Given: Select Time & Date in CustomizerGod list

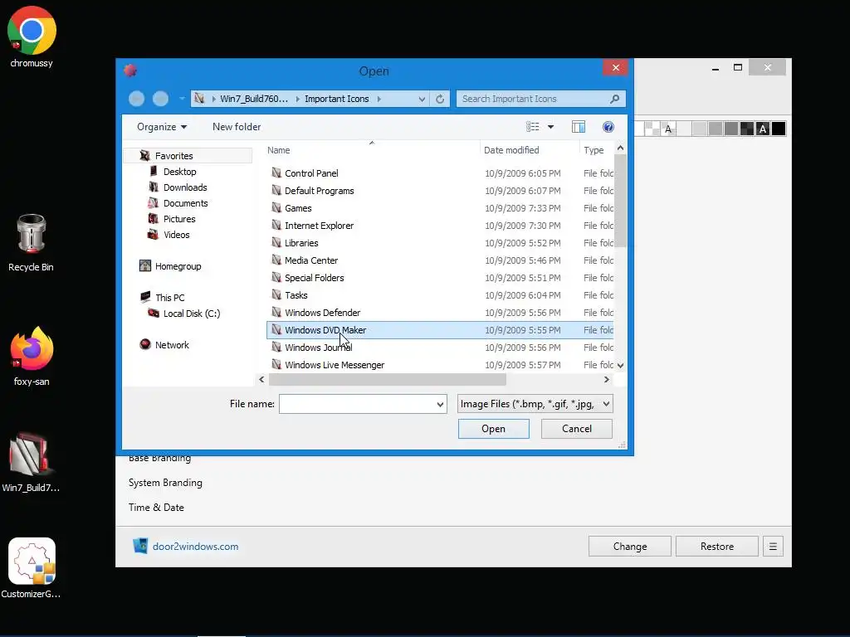Looking at the screenshot, I should coord(156,508).
